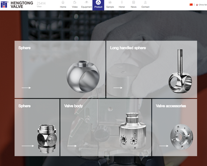Open the News nav icon
Screen dimensions: 207x166
(x=133, y=3)
